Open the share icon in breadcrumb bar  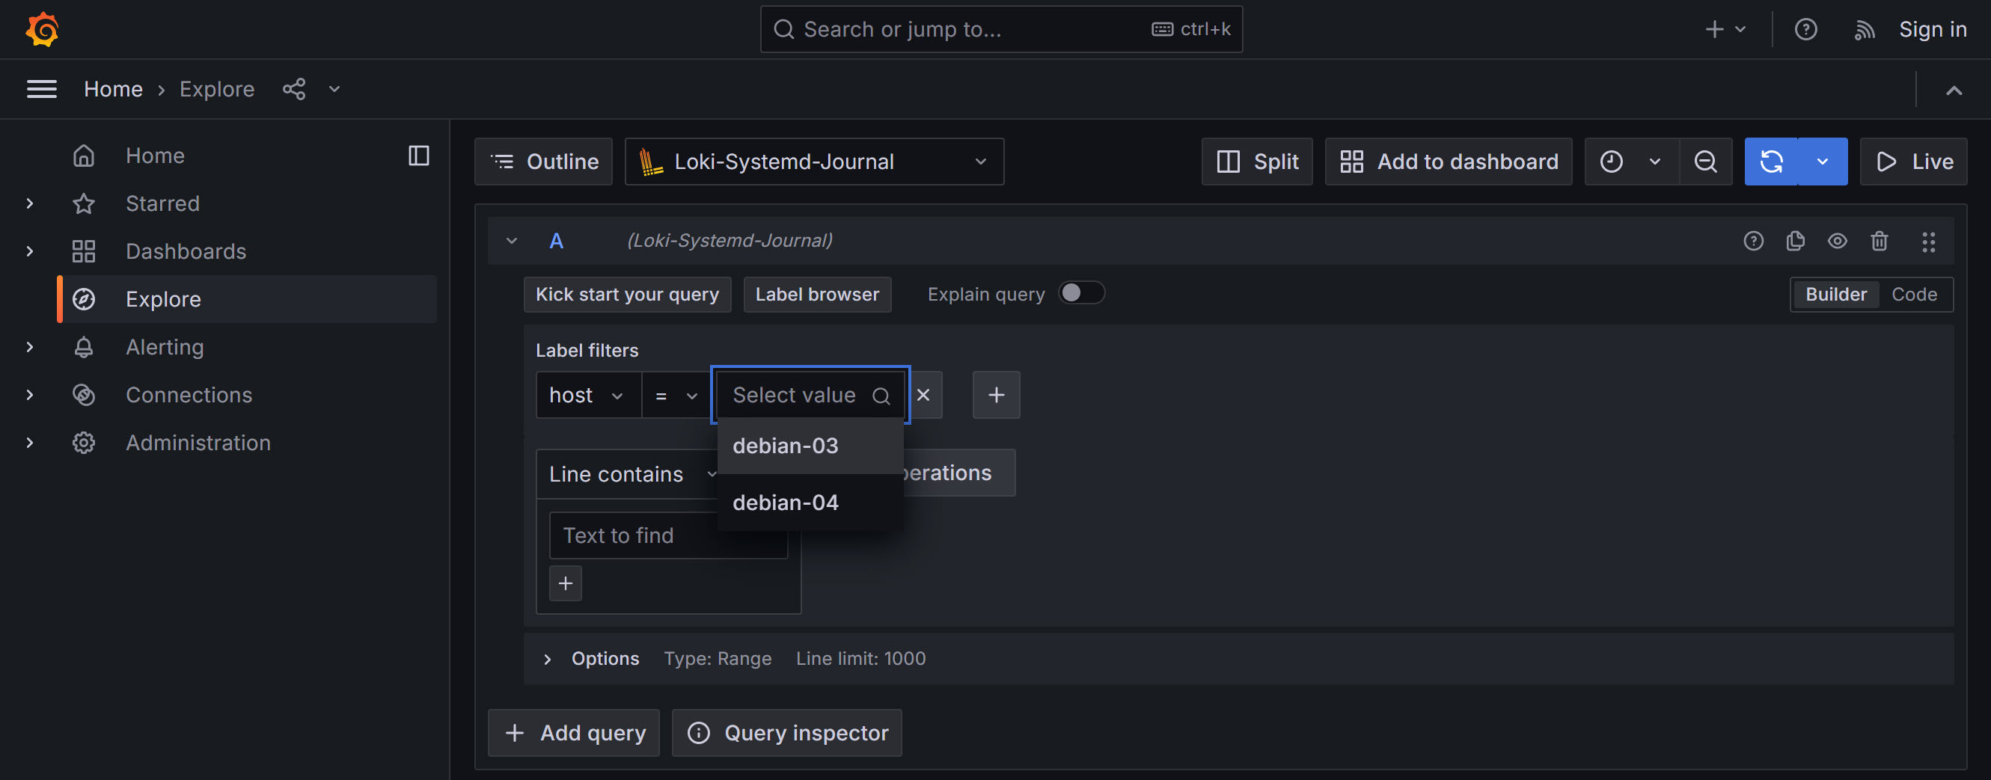tap(294, 89)
